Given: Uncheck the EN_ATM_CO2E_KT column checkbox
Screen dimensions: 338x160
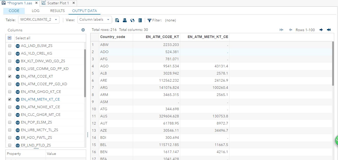Looking at the screenshot, I should coord(10,76).
